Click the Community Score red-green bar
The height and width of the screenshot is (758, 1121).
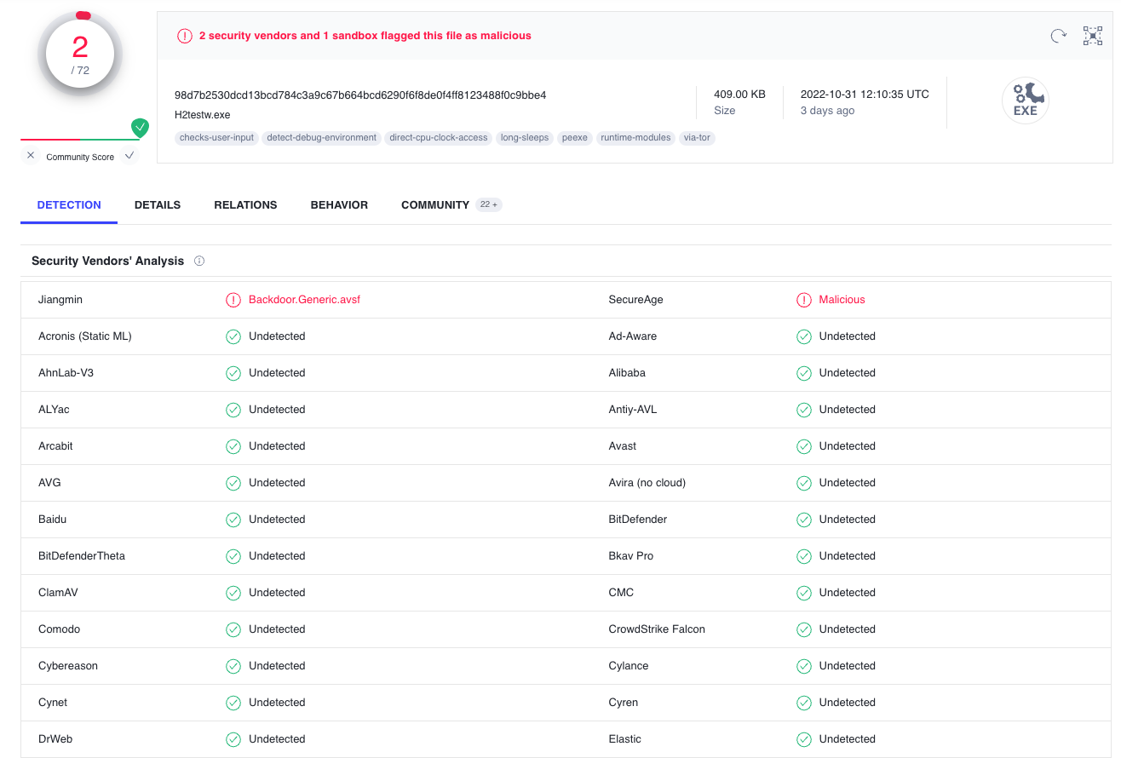(x=80, y=140)
